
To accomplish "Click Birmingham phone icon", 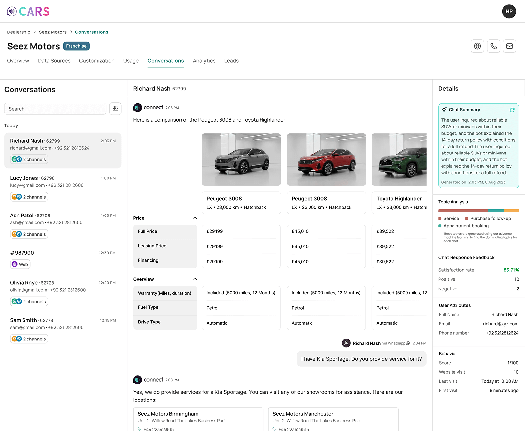I will (x=139, y=429).
